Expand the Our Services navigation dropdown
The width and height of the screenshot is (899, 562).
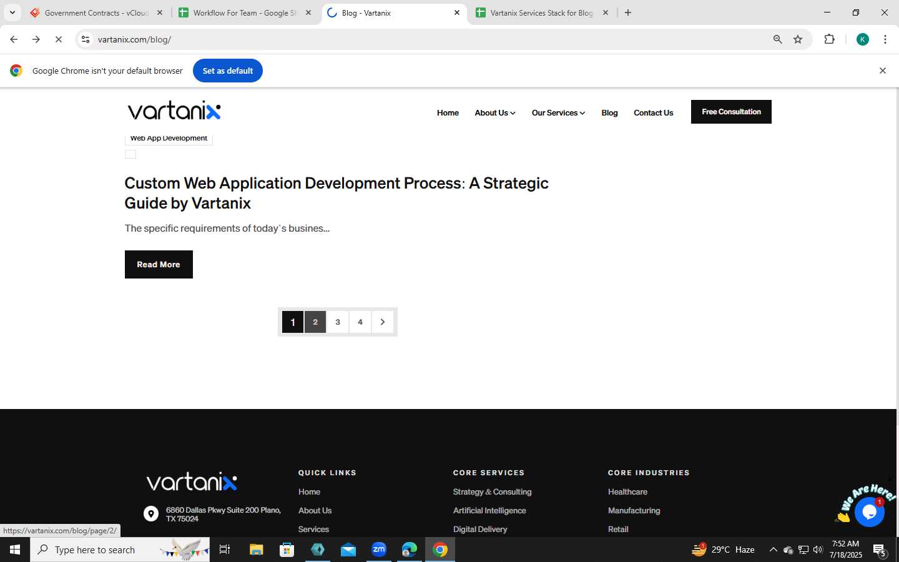pos(558,113)
